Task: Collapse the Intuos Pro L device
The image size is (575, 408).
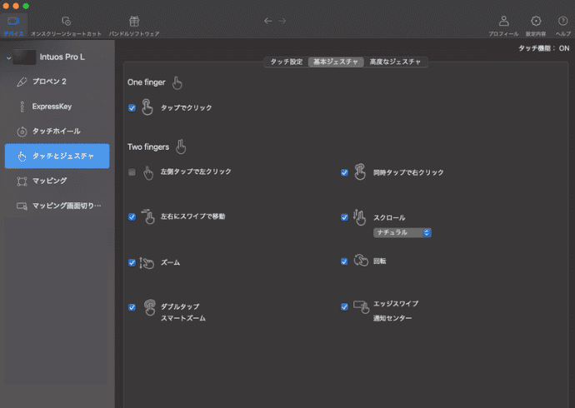Action: coord(8,57)
